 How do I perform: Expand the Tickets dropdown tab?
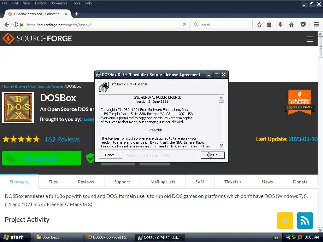233,182
